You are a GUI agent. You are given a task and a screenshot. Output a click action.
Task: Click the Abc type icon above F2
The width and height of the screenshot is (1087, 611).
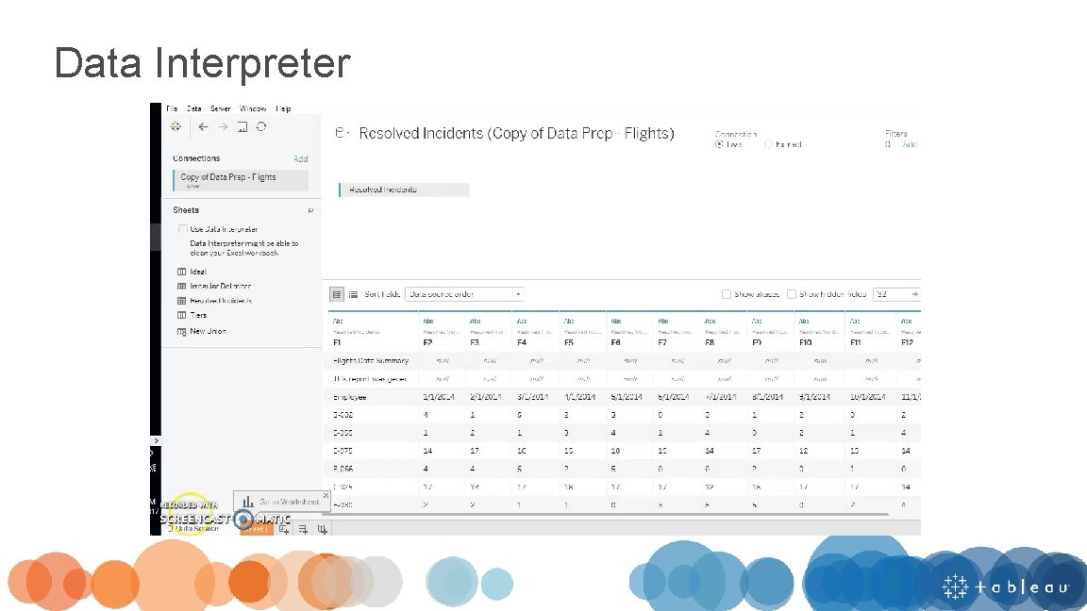click(428, 322)
